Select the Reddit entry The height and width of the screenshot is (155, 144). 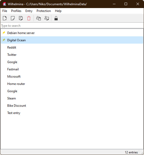point(72,48)
